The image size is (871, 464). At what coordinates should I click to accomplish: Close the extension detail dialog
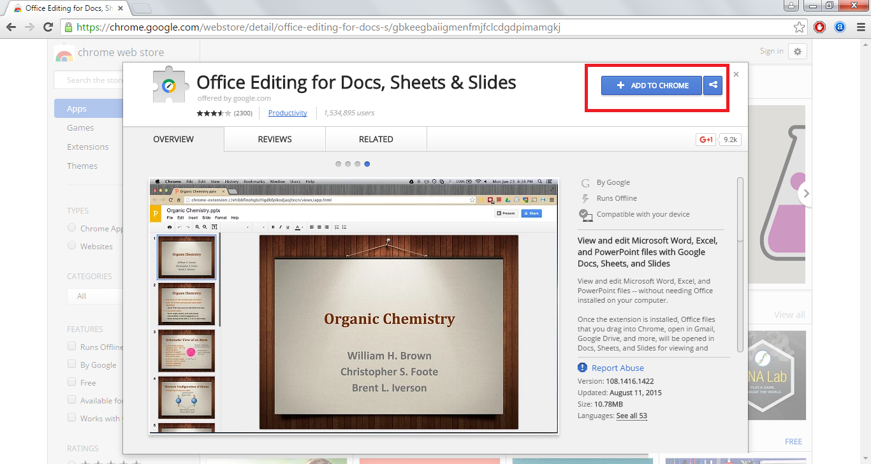click(736, 75)
